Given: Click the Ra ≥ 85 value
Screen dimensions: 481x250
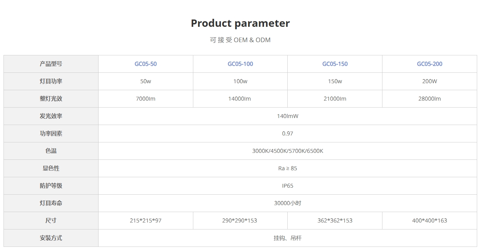Looking at the screenshot, I should tap(287, 168).
